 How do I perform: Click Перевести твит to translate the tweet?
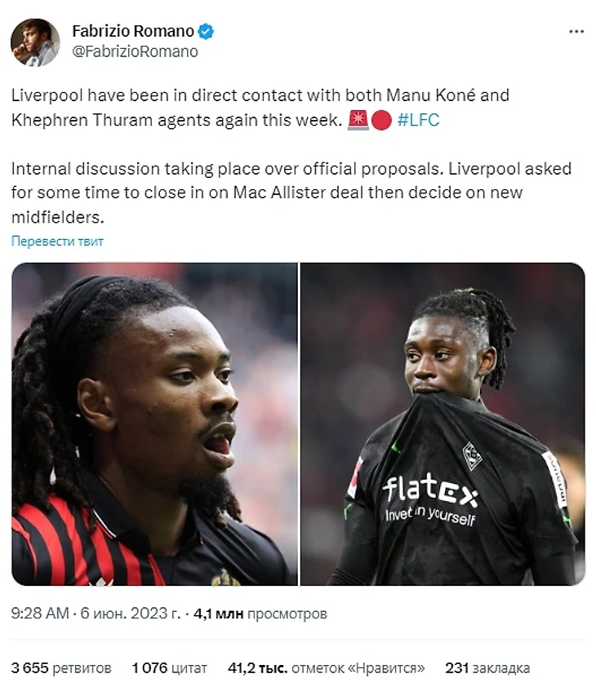(57, 241)
